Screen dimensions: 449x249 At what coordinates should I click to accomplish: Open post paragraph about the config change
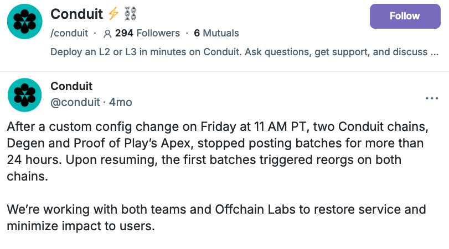coord(216,151)
